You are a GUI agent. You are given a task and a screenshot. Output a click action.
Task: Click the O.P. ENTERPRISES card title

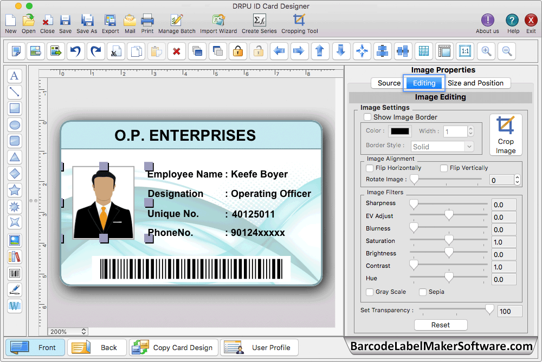185,136
